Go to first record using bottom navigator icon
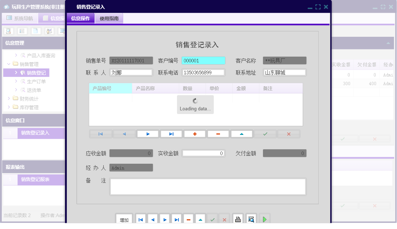 (x=141, y=218)
